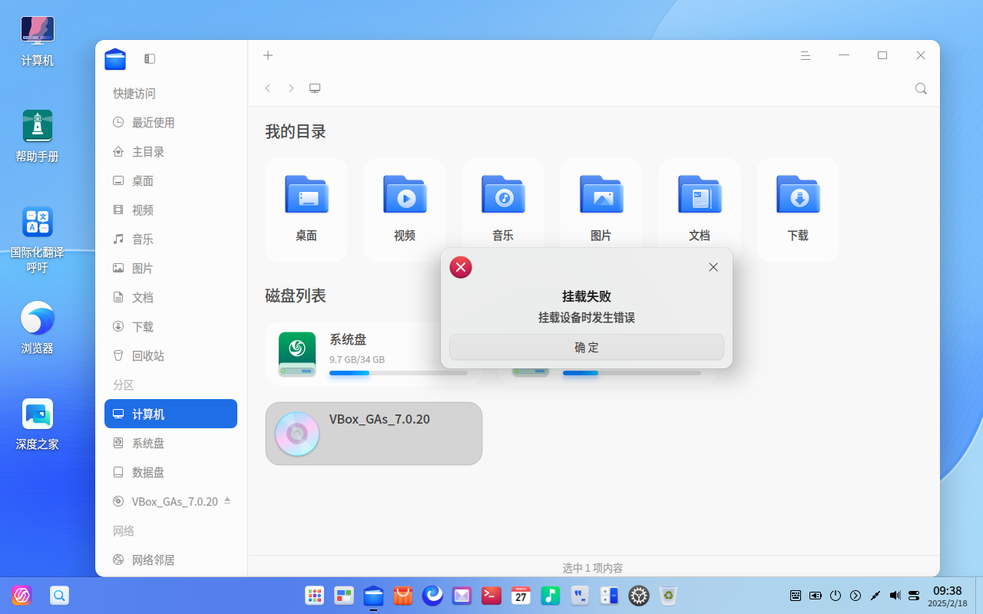
Task: Select the VBox_GAs_7.0.20 disc in disk list
Action: (x=374, y=434)
